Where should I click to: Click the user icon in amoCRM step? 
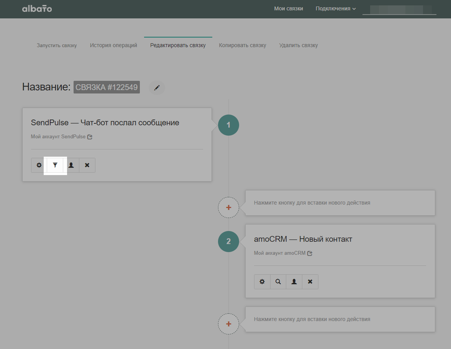coord(294,282)
